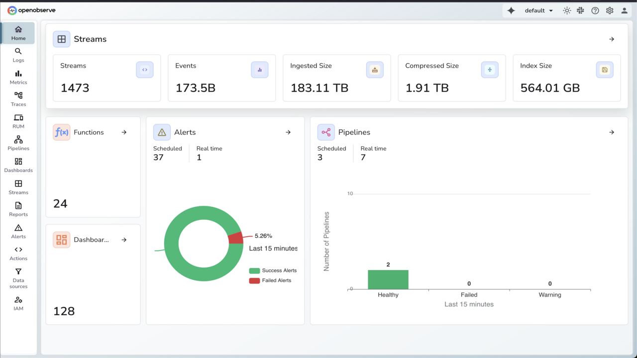Open IAM from the sidebar
637x358 pixels.
[x=18, y=303]
